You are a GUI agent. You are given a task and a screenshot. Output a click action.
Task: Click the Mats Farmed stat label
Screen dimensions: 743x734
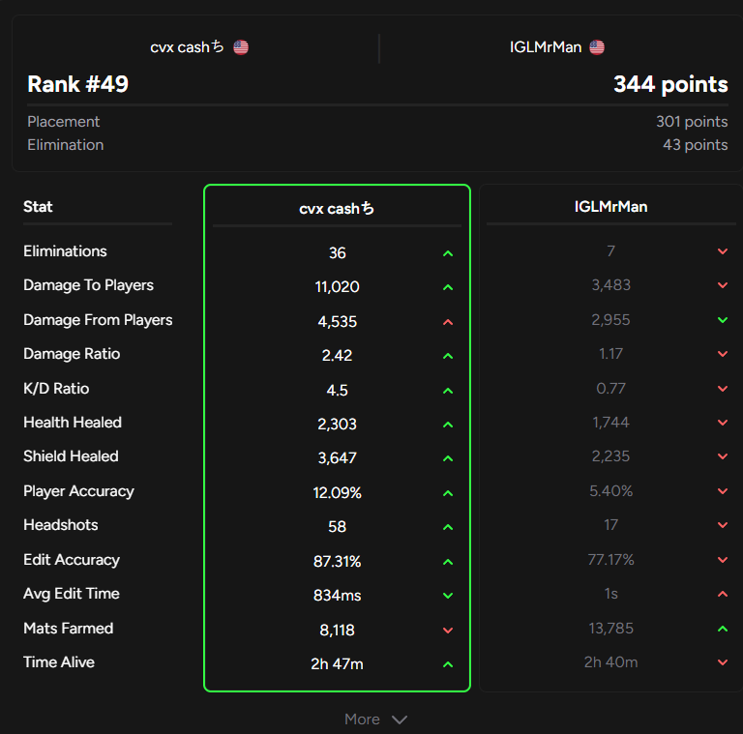pyautogui.click(x=69, y=629)
